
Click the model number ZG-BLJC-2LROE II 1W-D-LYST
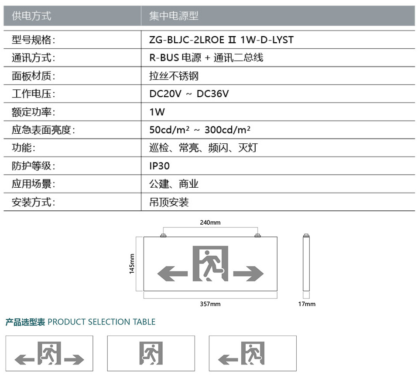point(221,40)
